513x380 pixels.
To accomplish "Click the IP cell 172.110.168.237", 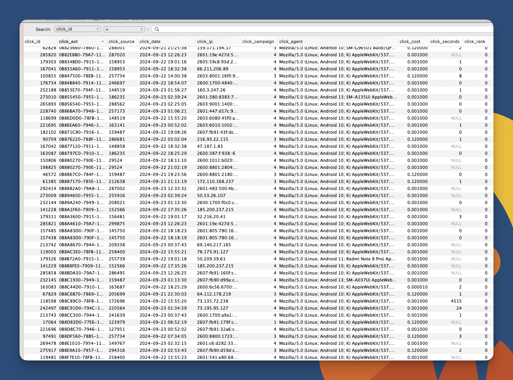I will pos(215,181).
